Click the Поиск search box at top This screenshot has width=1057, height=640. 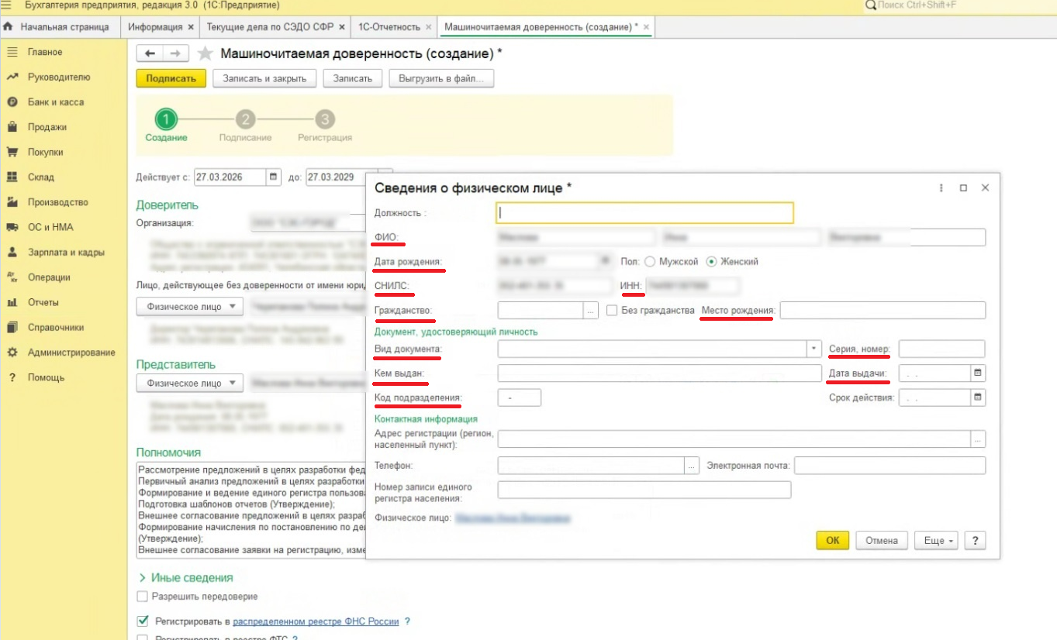[x=960, y=5]
